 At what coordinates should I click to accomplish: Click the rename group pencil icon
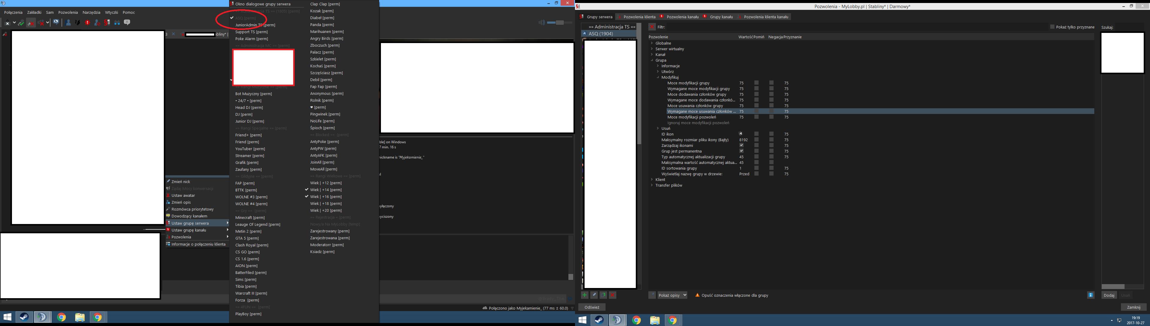coord(594,295)
